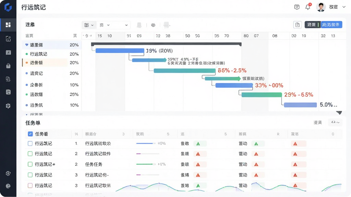Click the blue button in the Gantt toolbar
The width and height of the screenshot is (351, 197).
point(331,25)
